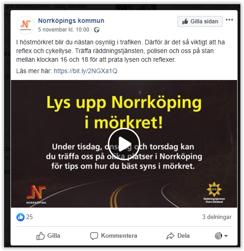Open the Norrköpings kommun page name link
244x251 pixels.
tap(71, 21)
